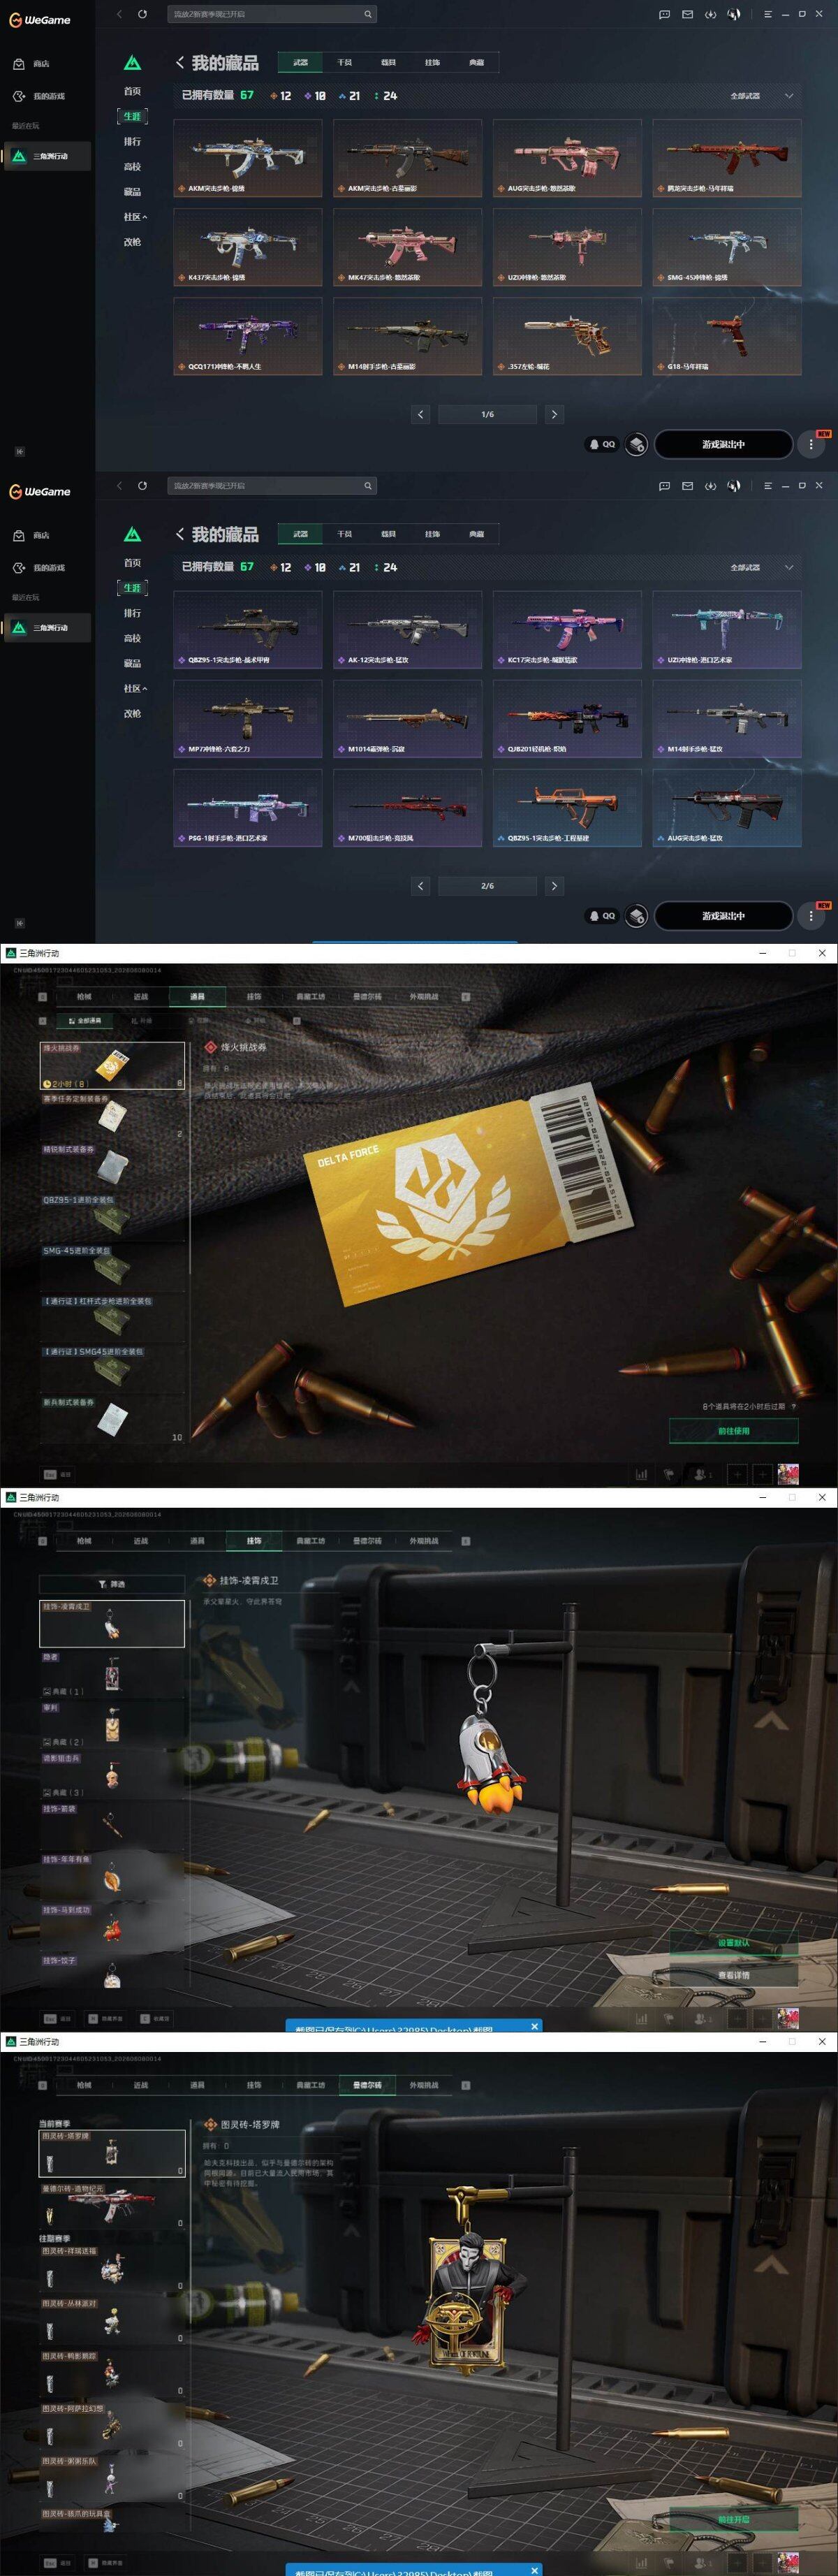Open the M1014霰弹枪 skin card

click(x=407, y=719)
